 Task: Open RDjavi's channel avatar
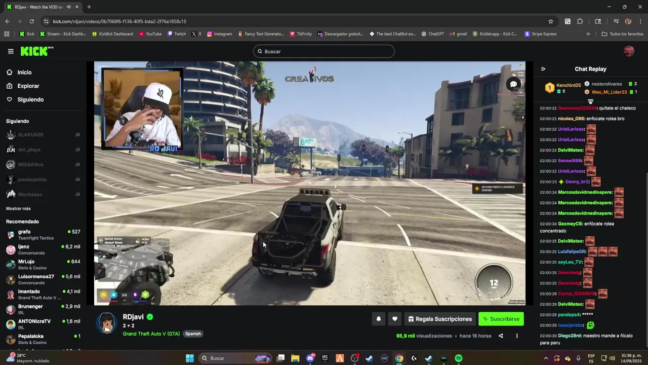pos(107,323)
